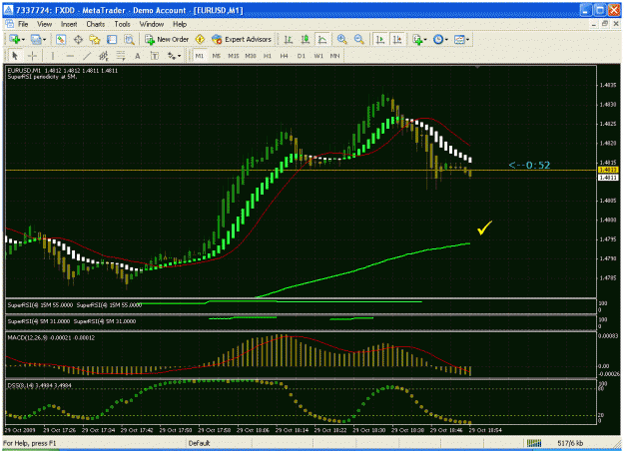Select the Fibonacci Retracement tool
Image resolution: width=624 pixels, height=451 pixels.
pyautogui.click(x=121, y=56)
